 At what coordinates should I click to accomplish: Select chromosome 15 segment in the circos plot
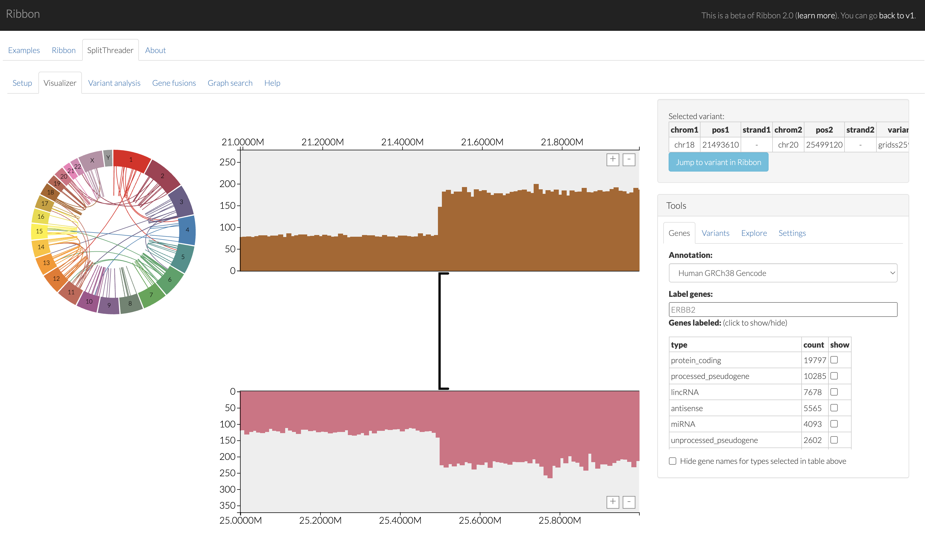click(x=39, y=231)
